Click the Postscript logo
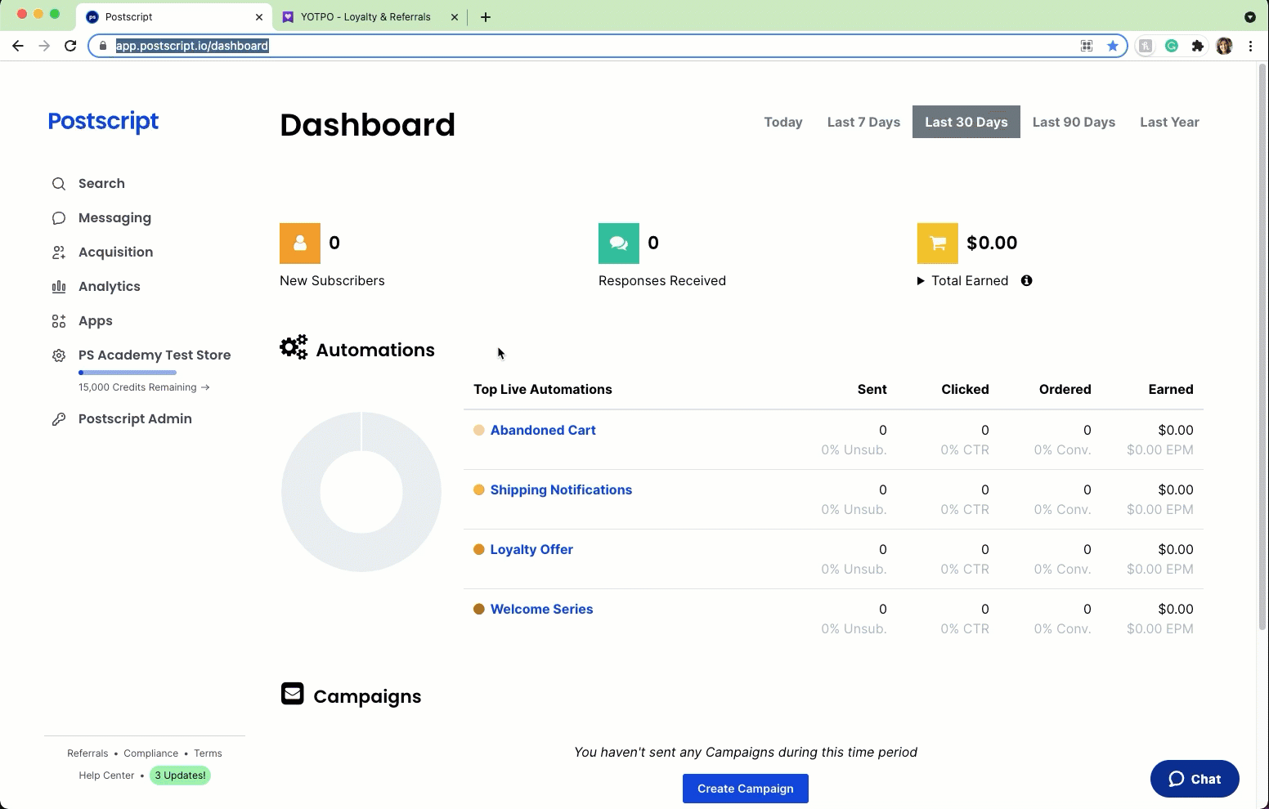1269x809 pixels. point(103,122)
